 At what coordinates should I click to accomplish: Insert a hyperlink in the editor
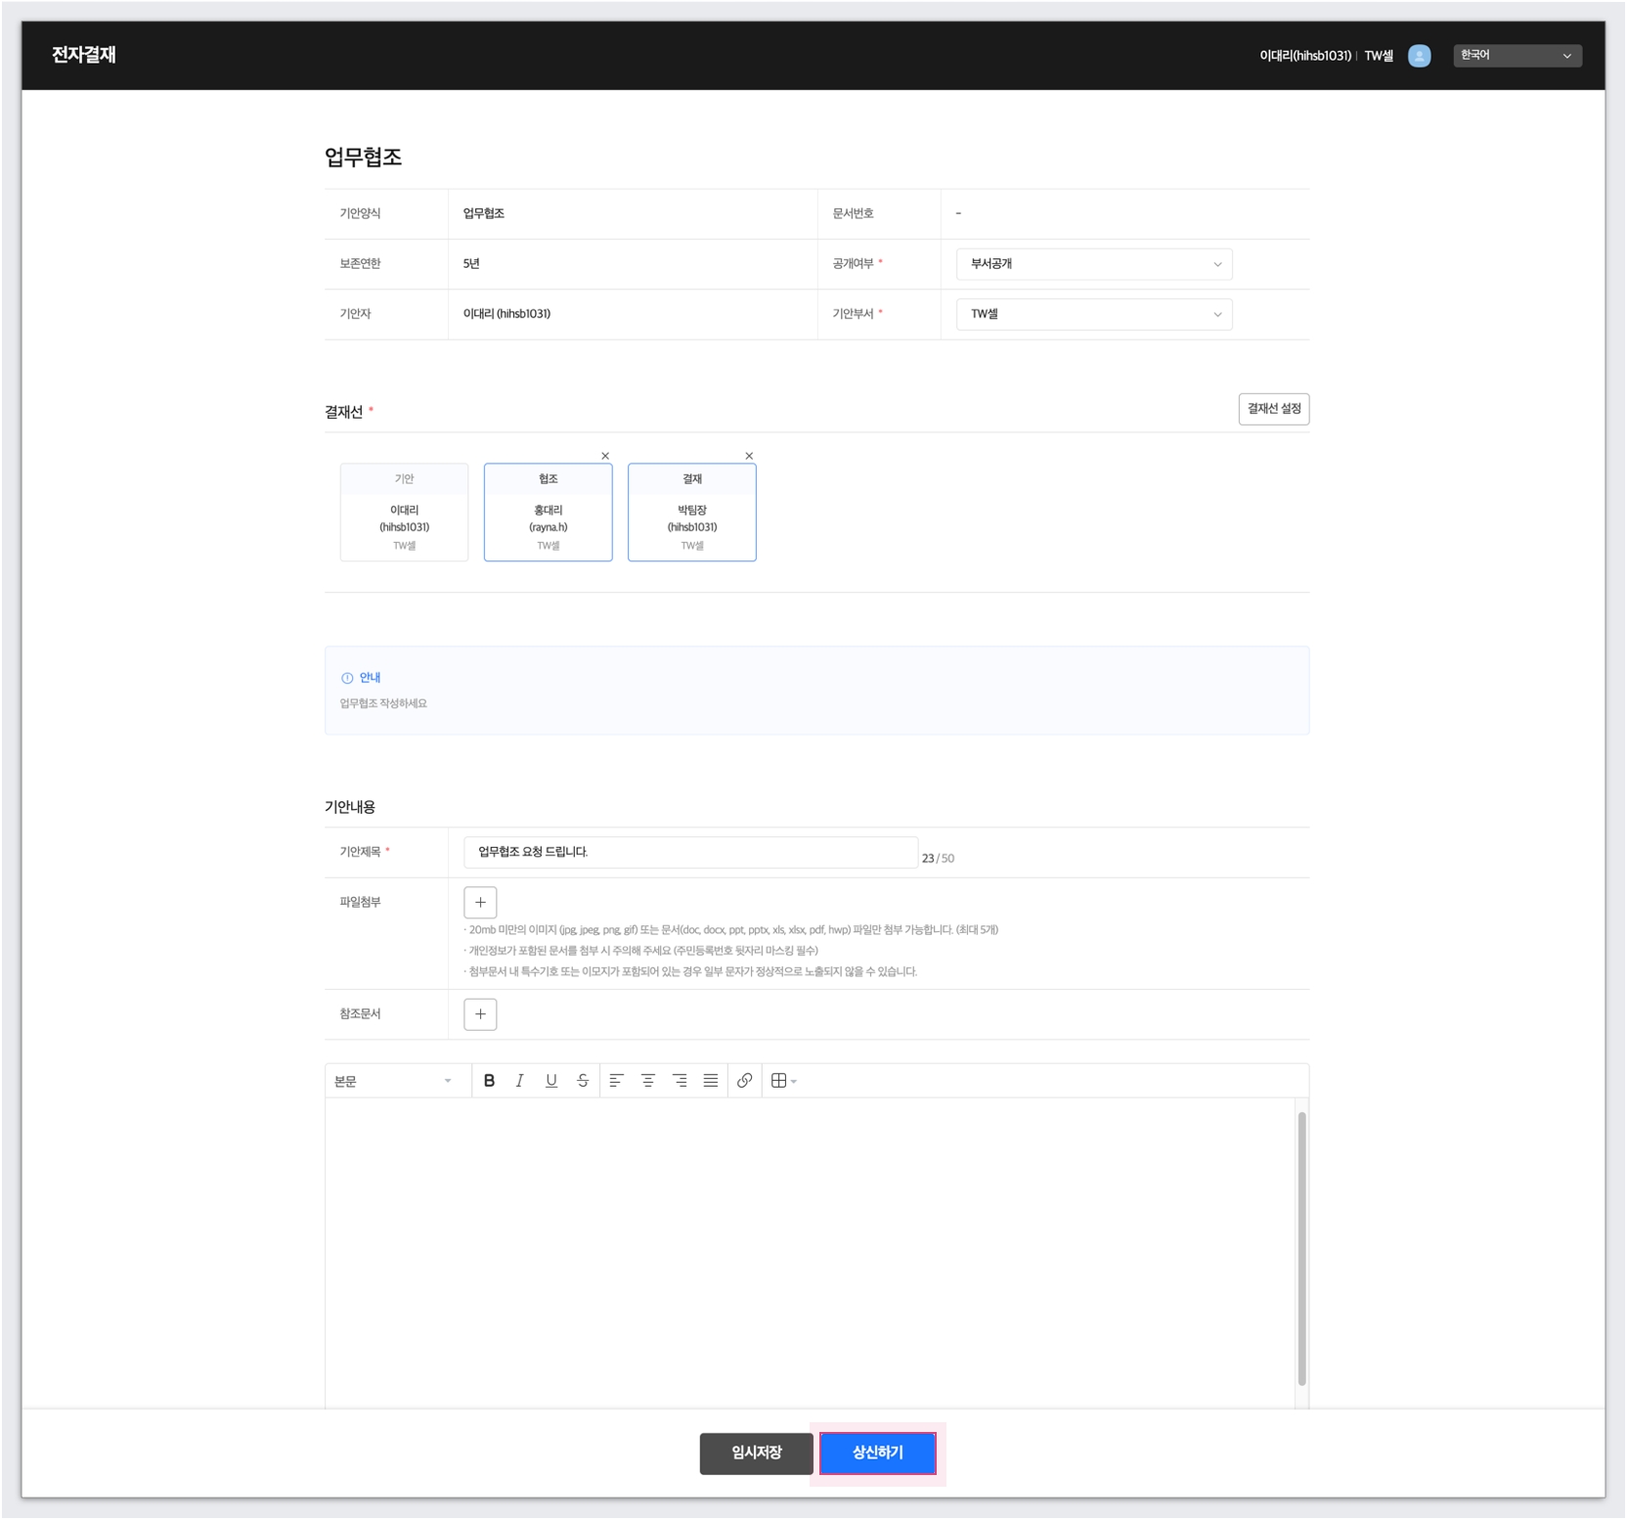pos(744,1081)
